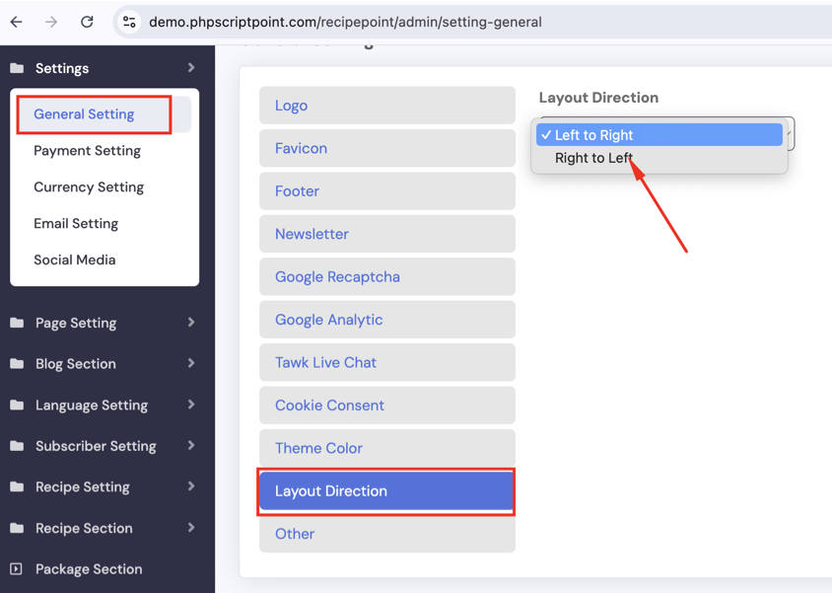Click the Settings folder icon

click(x=17, y=68)
